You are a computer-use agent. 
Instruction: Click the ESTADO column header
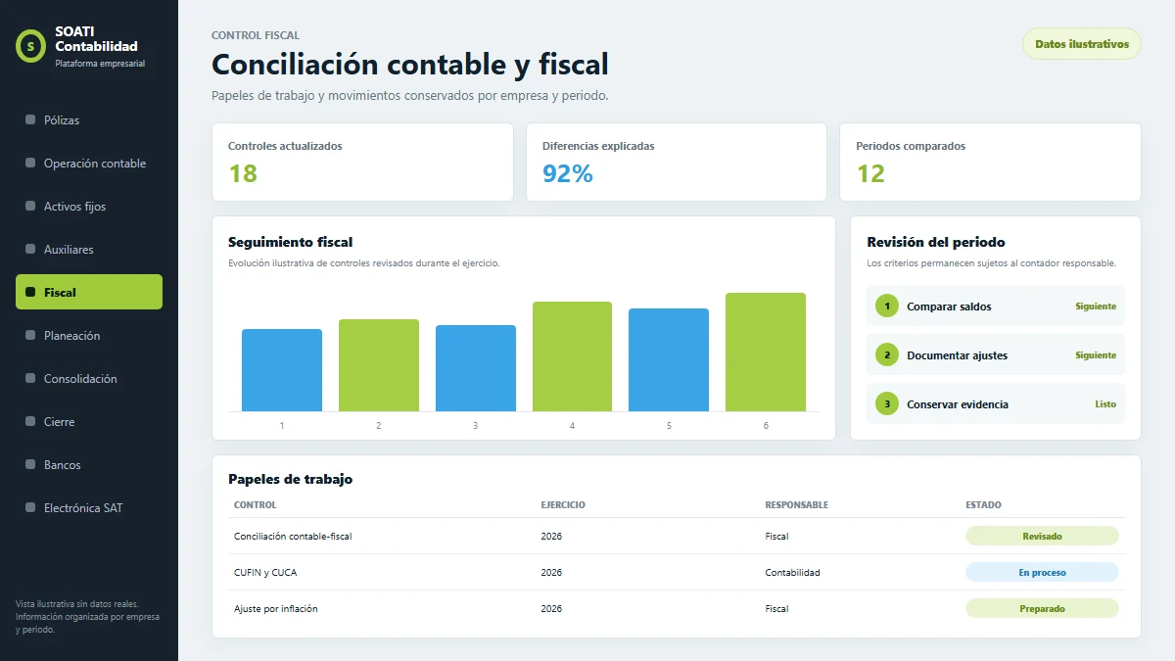[x=983, y=505]
